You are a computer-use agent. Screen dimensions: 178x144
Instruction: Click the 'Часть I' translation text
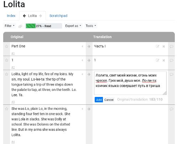point(100,46)
